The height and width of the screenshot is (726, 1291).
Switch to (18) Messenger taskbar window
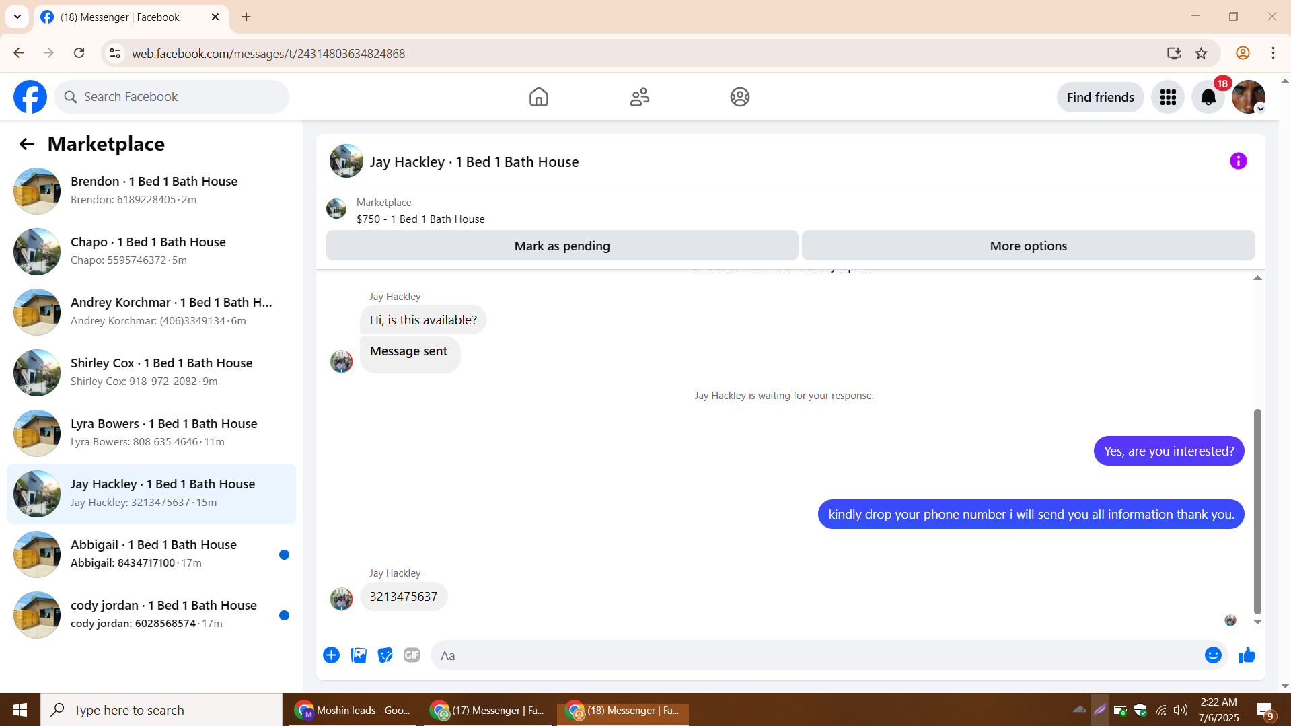[623, 710]
